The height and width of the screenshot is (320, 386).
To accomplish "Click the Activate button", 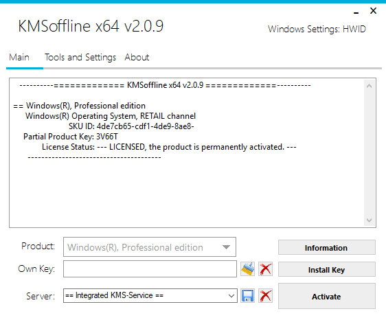I will [x=327, y=296].
